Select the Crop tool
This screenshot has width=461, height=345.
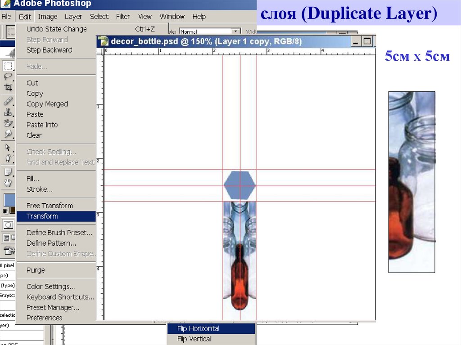(8, 88)
